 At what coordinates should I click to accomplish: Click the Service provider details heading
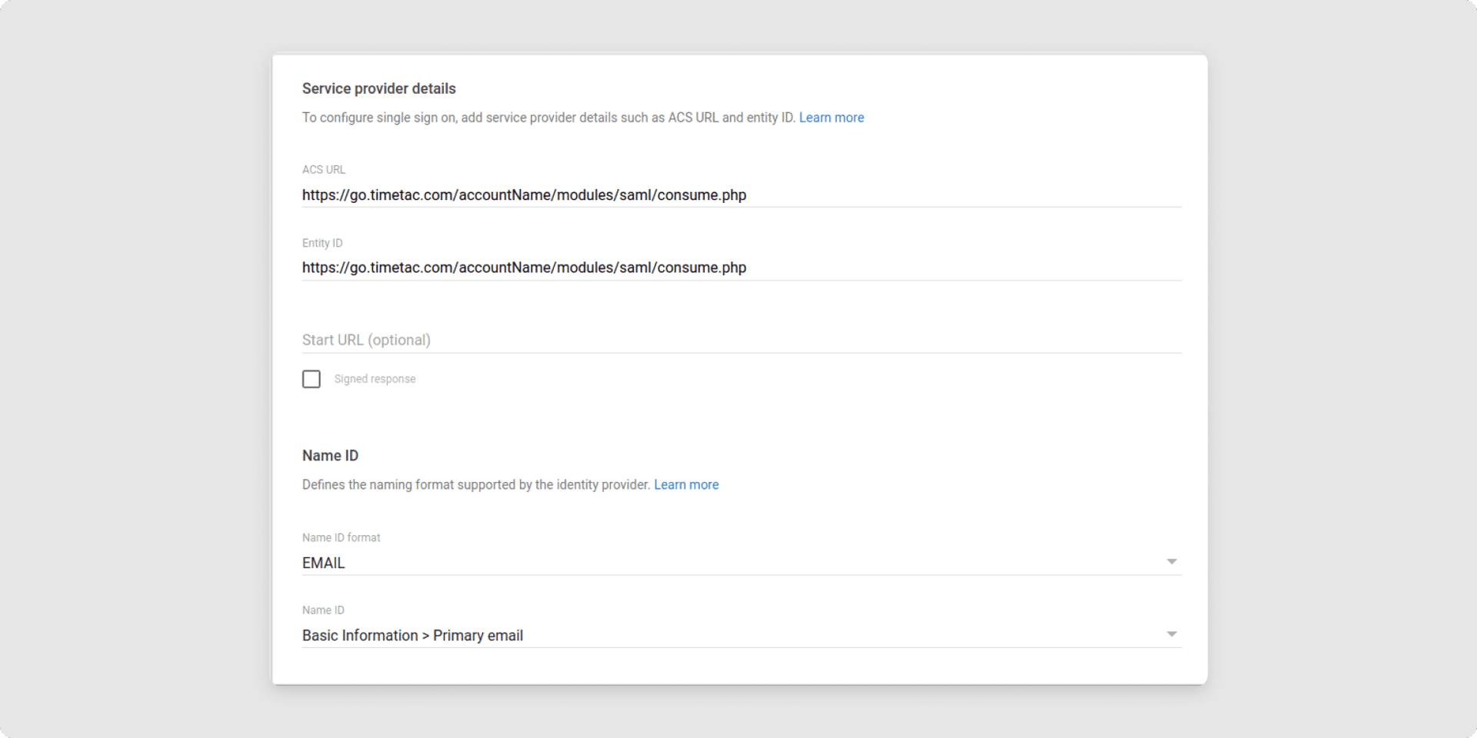pyautogui.click(x=378, y=88)
